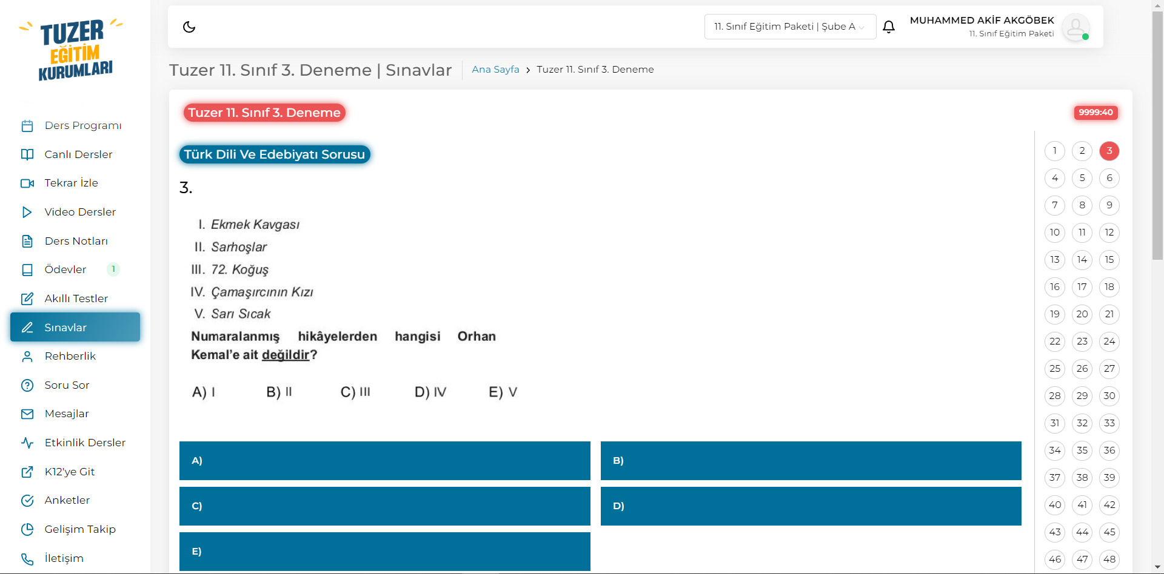Expand the Sınıf Eğitim Paketi dropdown
Screen dimensions: 1164x574
pos(789,27)
